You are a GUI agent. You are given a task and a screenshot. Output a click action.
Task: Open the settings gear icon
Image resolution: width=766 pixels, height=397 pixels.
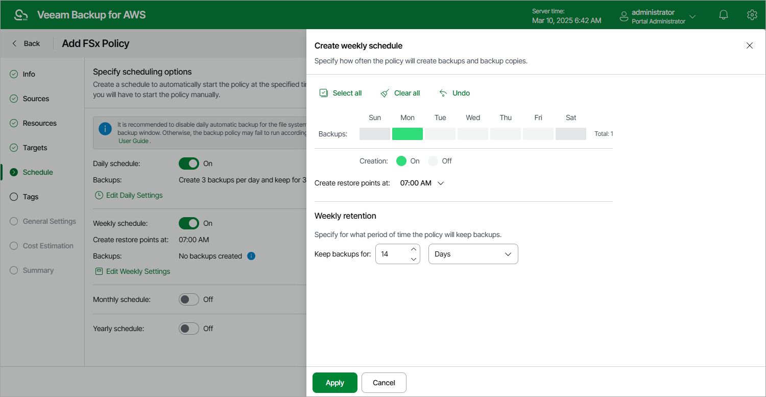(752, 15)
